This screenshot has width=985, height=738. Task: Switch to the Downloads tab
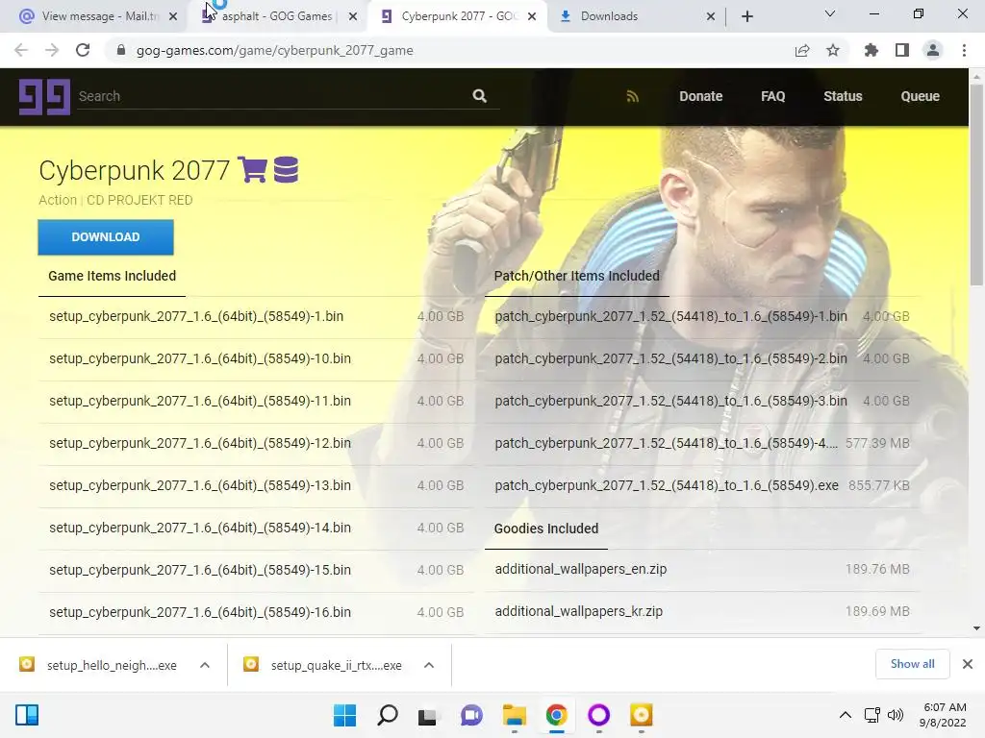637,16
